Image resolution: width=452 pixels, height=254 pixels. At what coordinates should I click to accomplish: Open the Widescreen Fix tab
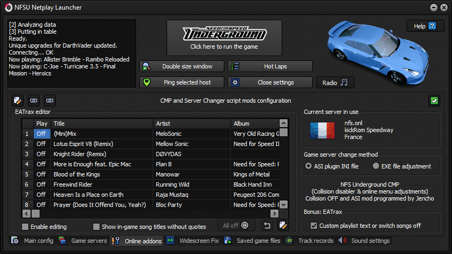coord(193,241)
